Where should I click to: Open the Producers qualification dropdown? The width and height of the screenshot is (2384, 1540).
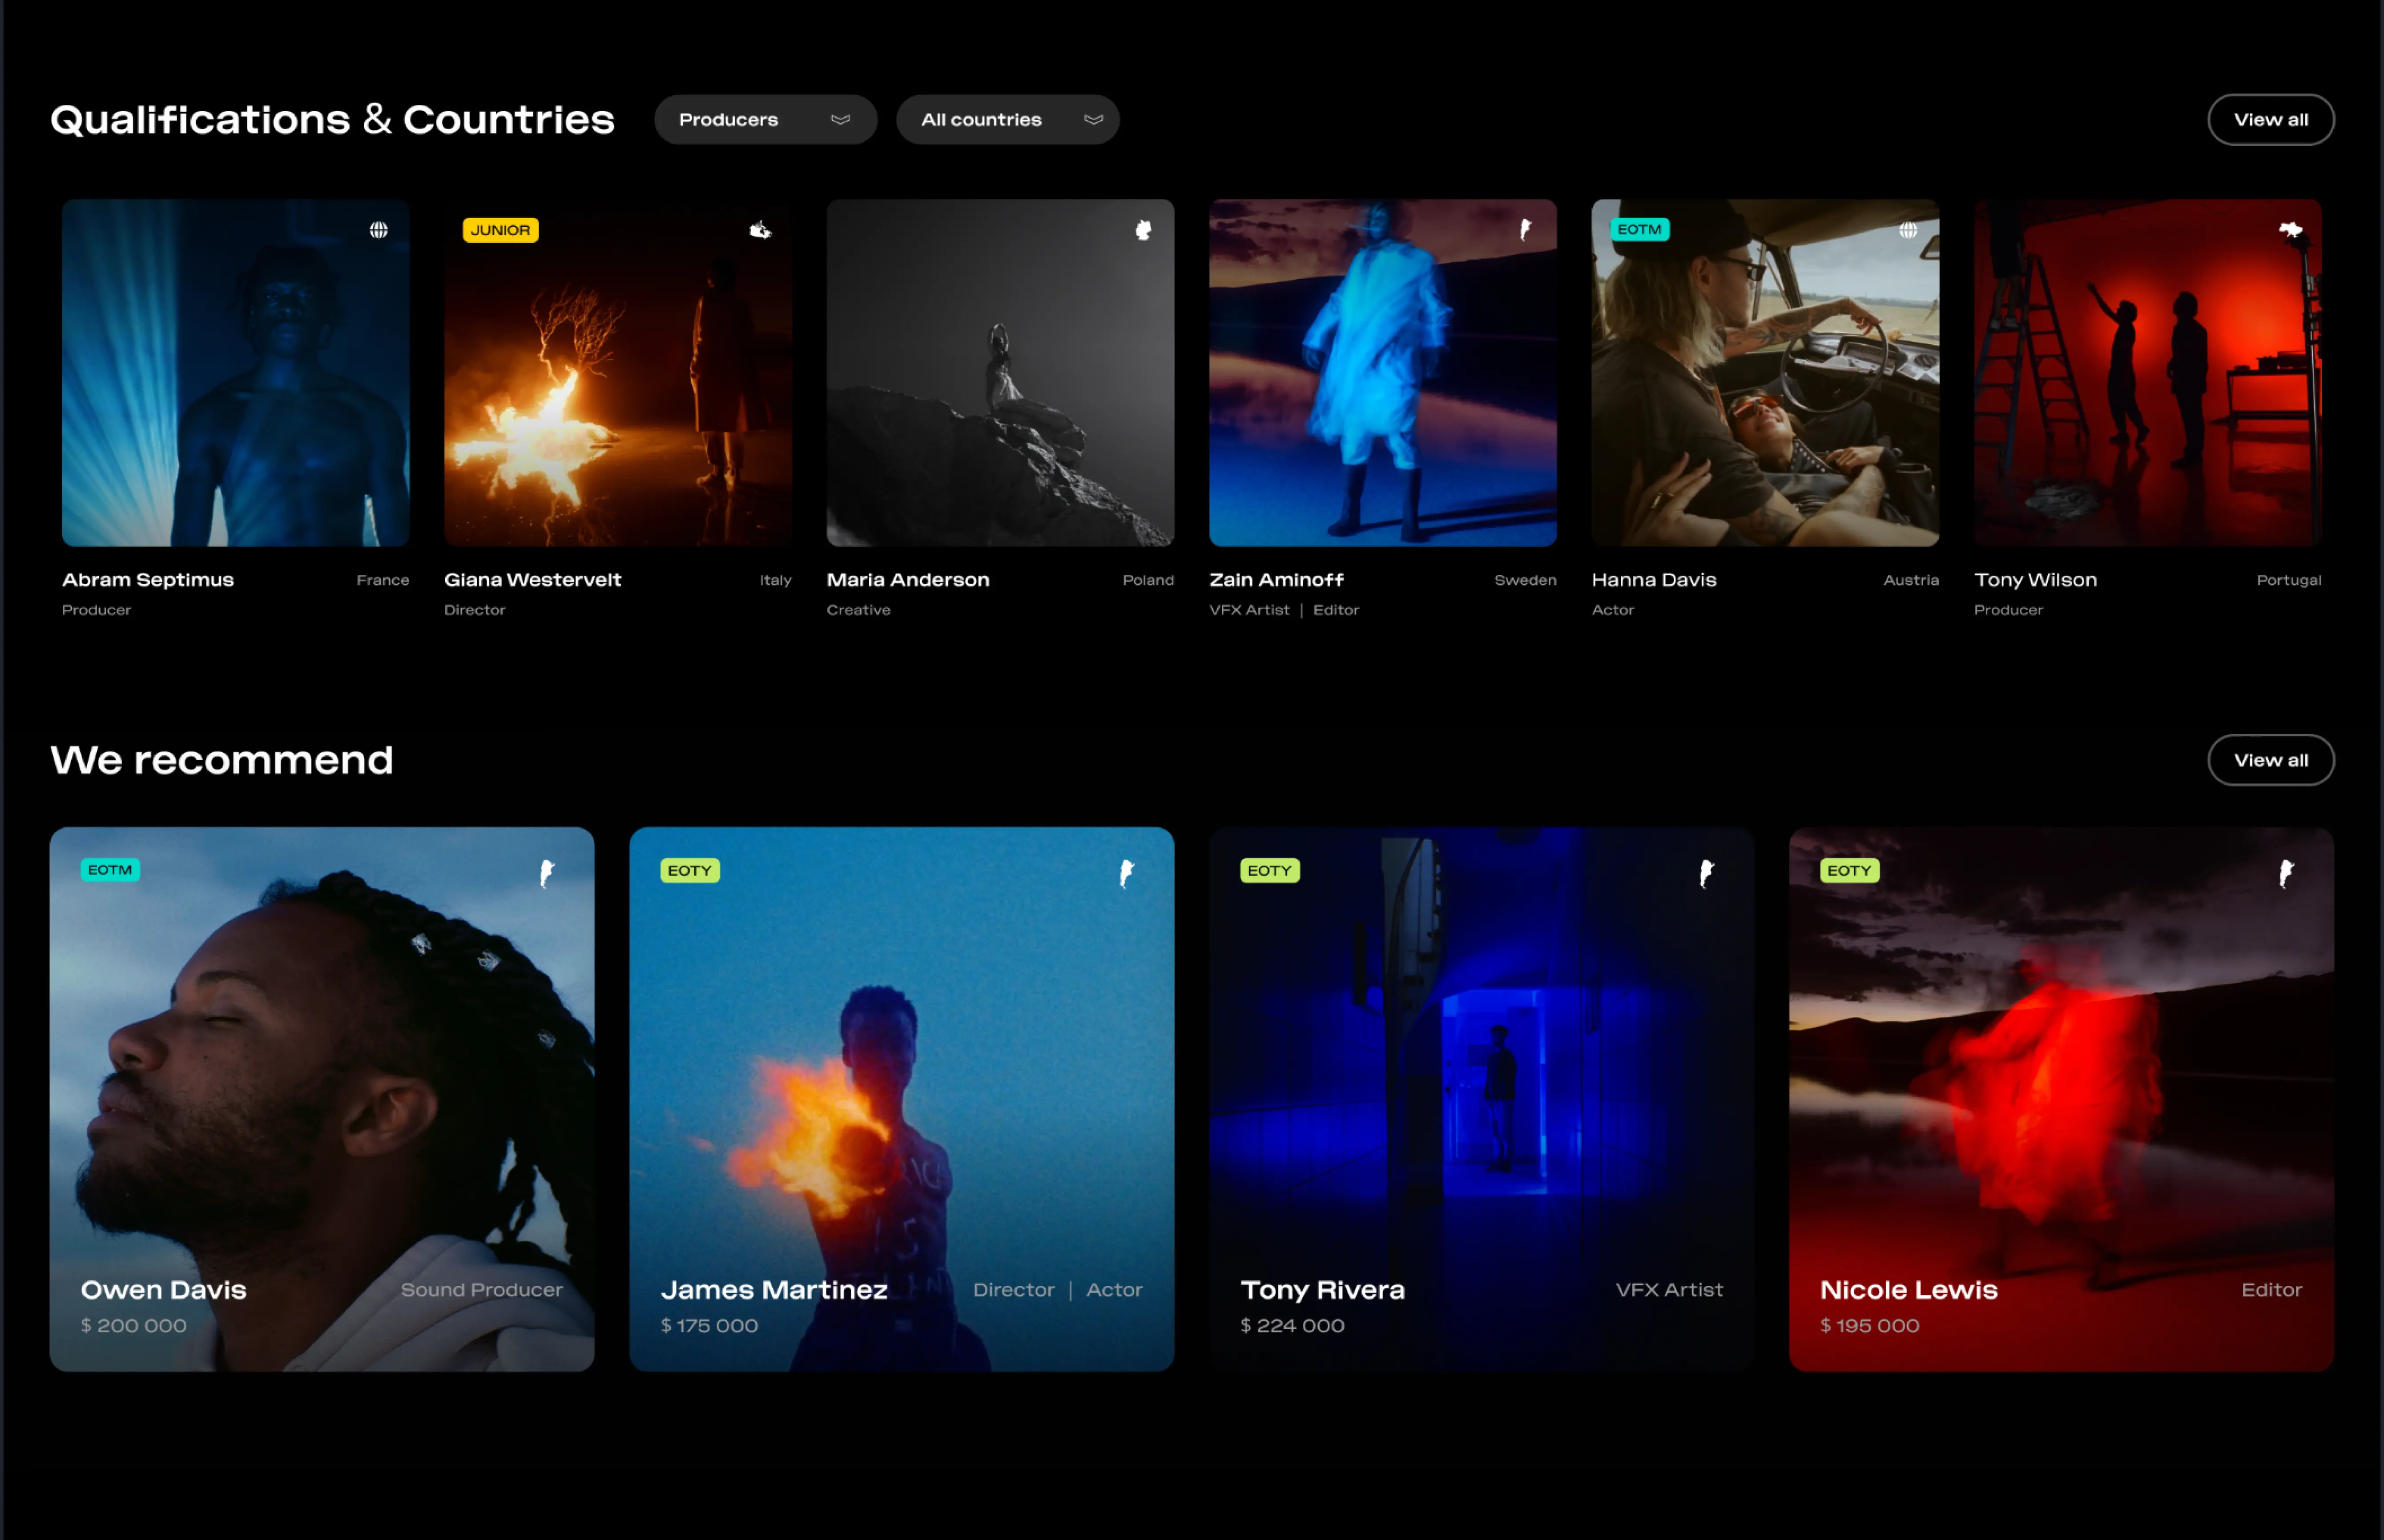tap(765, 119)
